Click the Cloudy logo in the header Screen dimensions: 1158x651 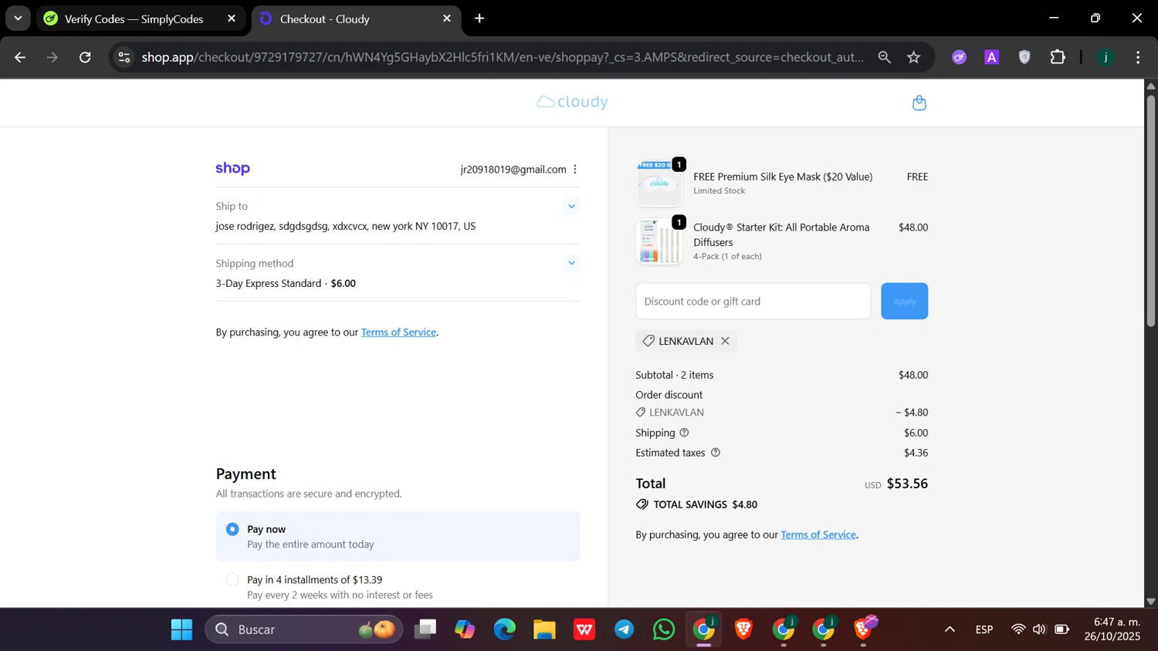(572, 102)
